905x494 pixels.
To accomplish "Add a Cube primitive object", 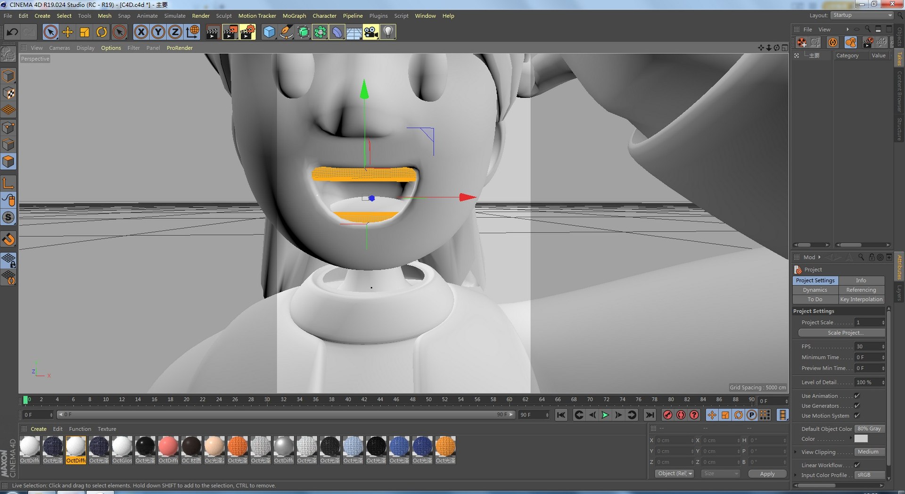I will tap(269, 32).
